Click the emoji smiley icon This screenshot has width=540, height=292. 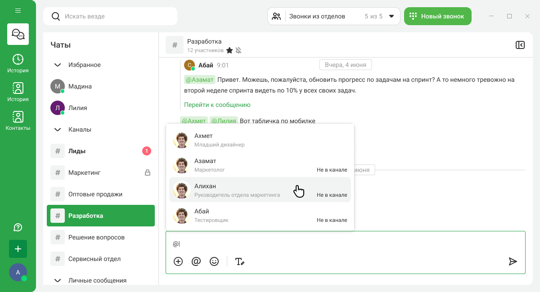pyautogui.click(x=214, y=261)
